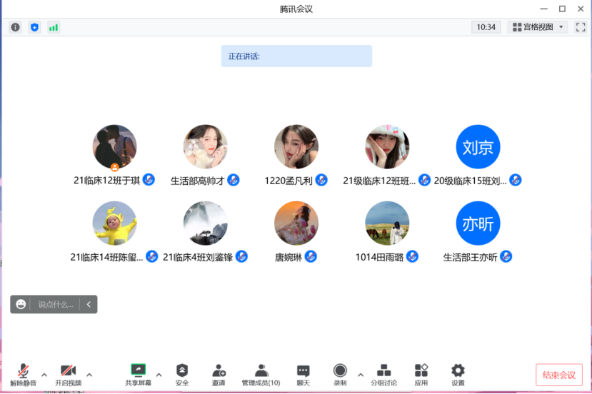Start recording with 录制 button
592x394 pixels.
pos(340,374)
